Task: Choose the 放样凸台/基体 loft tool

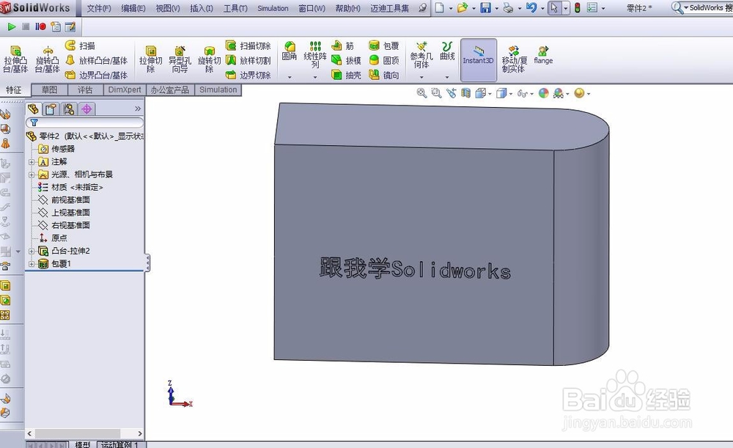Action: (96, 60)
